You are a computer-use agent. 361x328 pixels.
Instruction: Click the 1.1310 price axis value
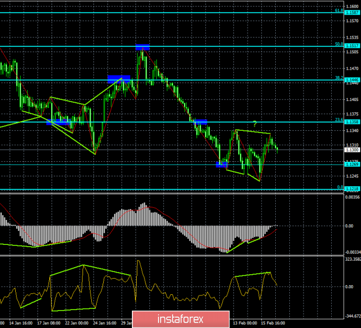pyautogui.click(x=352, y=145)
